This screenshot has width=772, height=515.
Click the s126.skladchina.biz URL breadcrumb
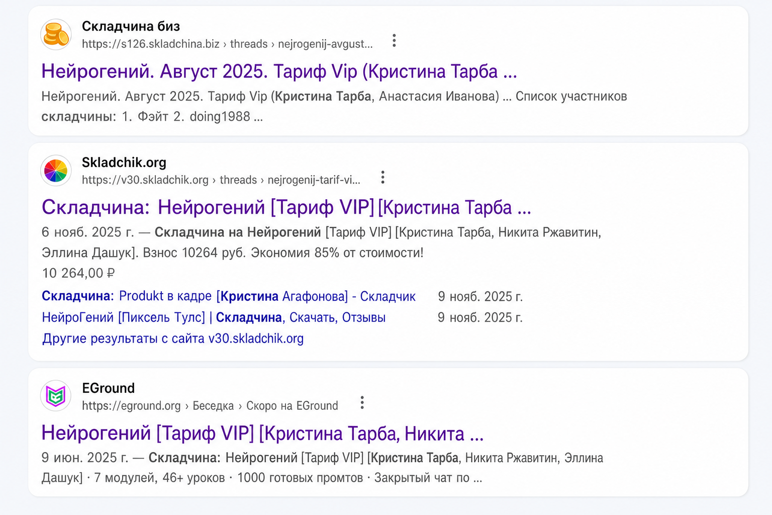coord(227,44)
